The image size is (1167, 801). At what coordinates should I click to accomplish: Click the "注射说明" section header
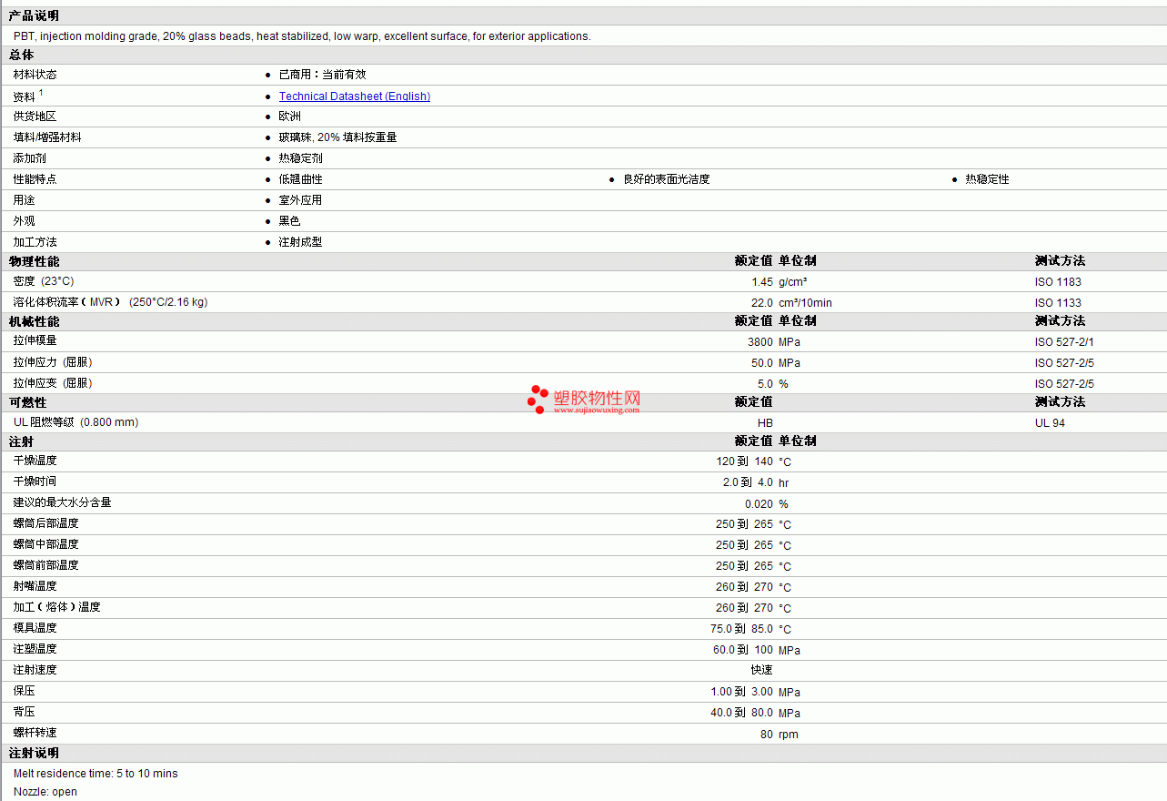click(x=34, y=754)
